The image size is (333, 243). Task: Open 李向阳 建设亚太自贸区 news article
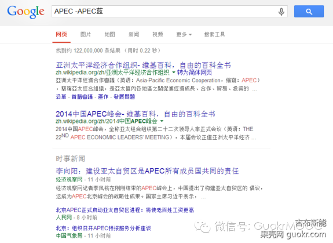pos(147,171)
